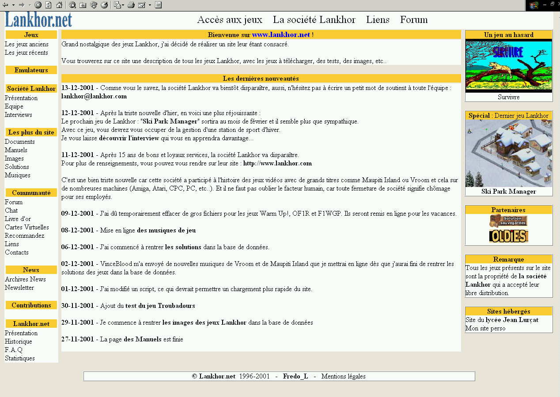Viewport: 560px width, 397px height.
Task: Click the lankhor@lankhor.com email link
Action: [94, 96]
